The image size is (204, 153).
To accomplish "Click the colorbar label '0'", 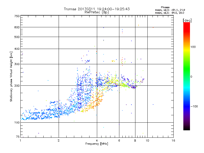I will click(191, 77).
